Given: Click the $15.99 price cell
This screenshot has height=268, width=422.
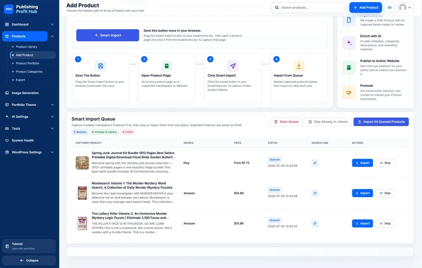Looking at the screenshot, I should tap(239, 224).
